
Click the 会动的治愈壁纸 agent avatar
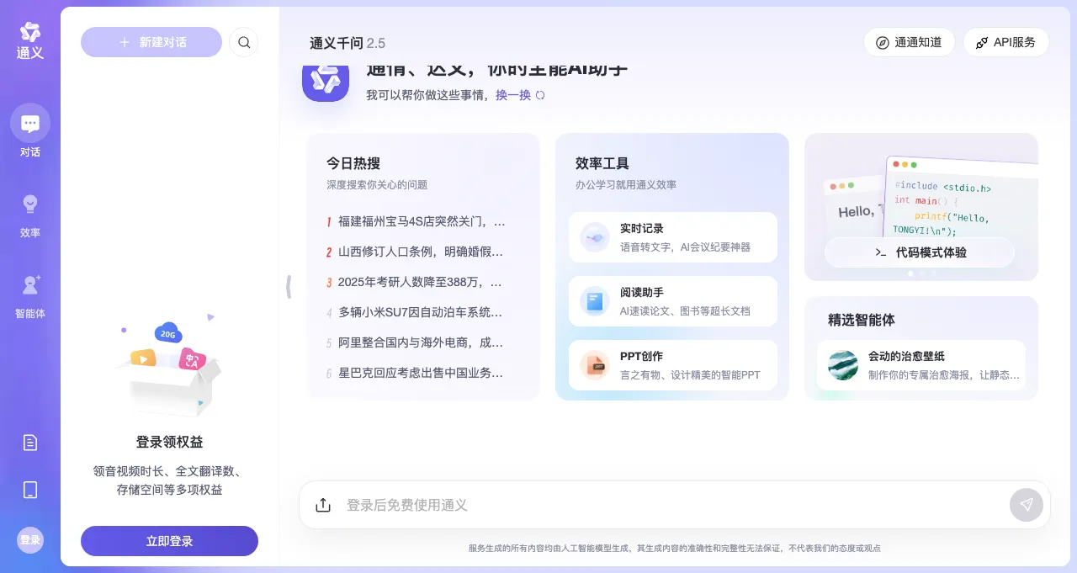point(843,365)
